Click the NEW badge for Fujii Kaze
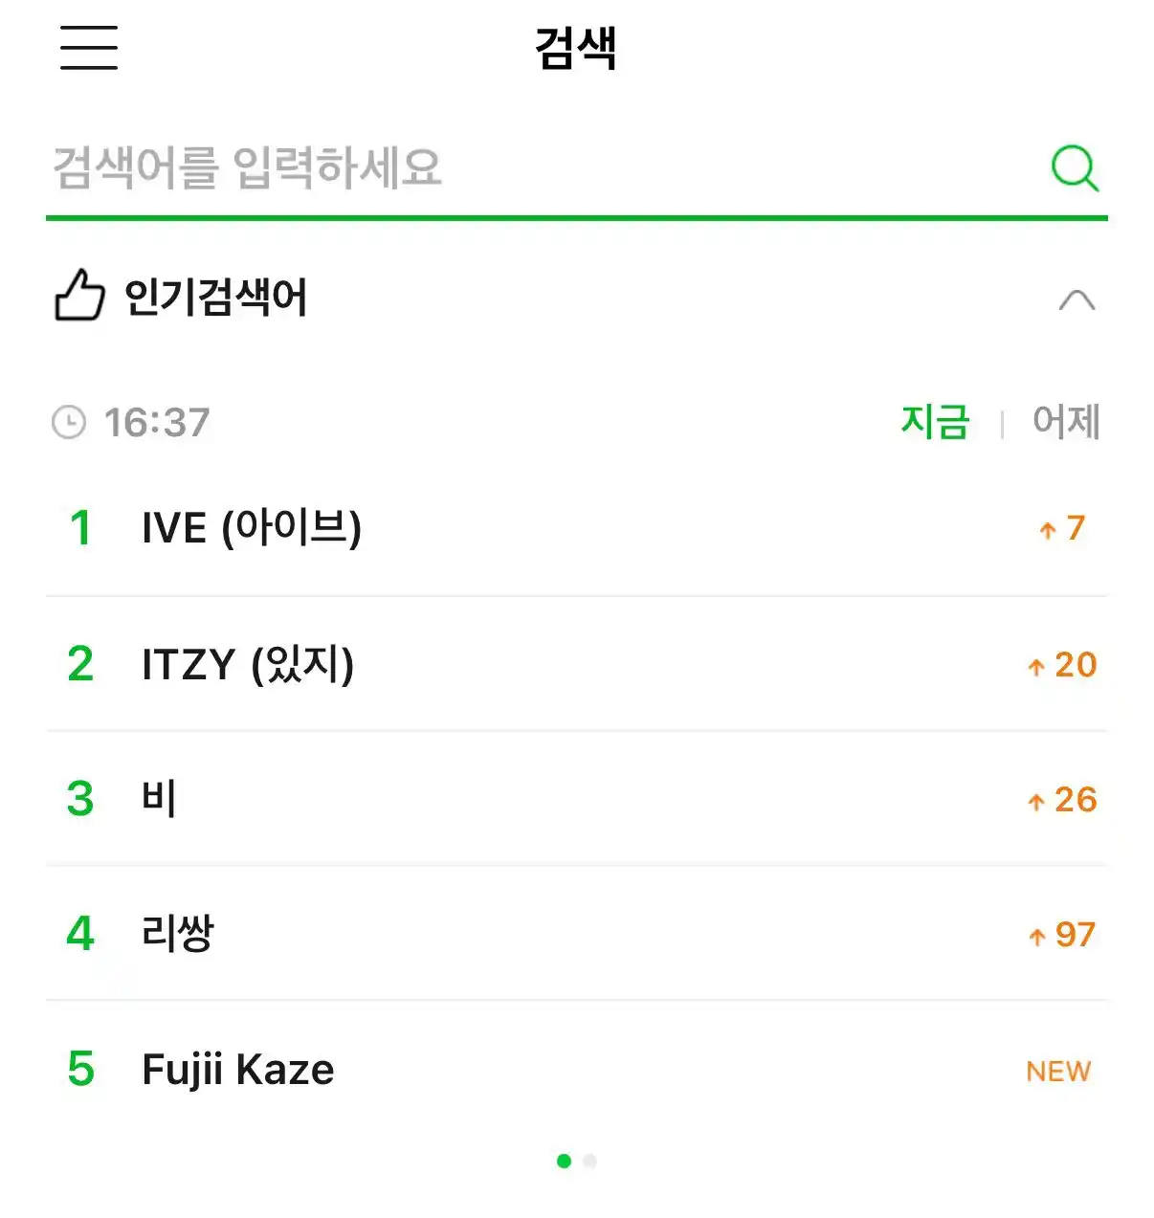This screenshot has height=1218, width=1154. (x=1058, y=1071)
